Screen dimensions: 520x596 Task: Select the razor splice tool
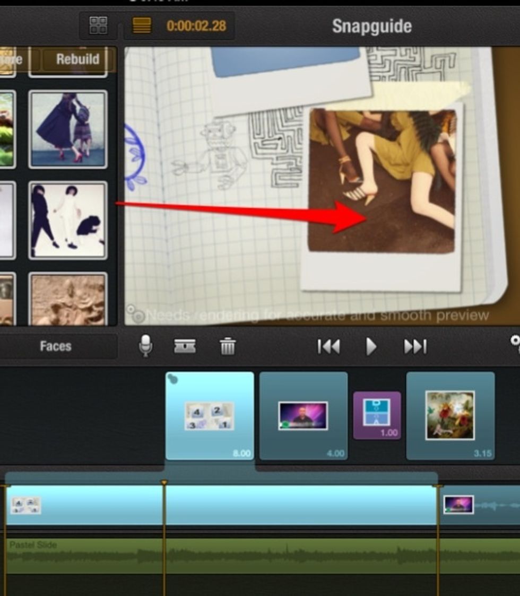185,346
